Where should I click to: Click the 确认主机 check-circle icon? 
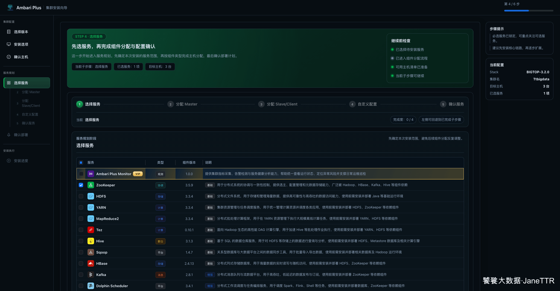[9, 57]
